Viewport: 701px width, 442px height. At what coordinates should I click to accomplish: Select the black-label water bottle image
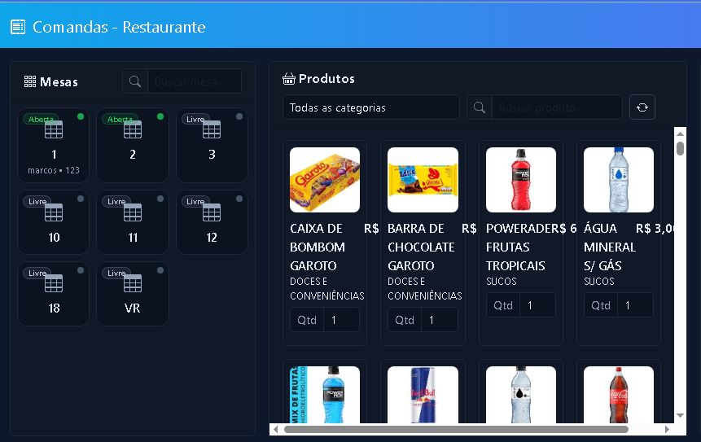(x=521, y=395)
